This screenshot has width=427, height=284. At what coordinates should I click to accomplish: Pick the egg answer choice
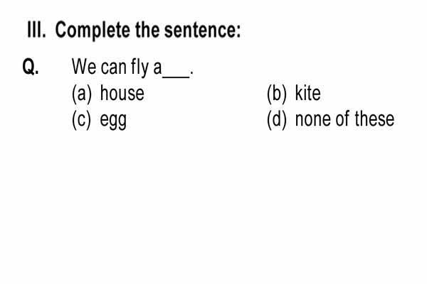pos(113,121)
